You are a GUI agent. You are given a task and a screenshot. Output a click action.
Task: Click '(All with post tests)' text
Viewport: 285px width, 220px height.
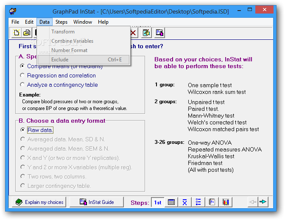211,170
